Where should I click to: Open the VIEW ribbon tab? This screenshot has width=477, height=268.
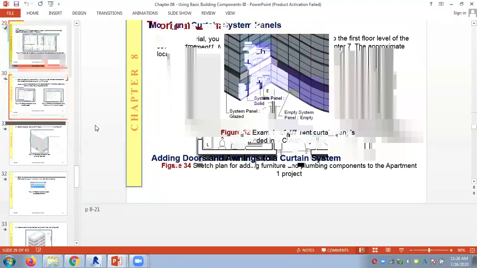click(x=230, y=13)
